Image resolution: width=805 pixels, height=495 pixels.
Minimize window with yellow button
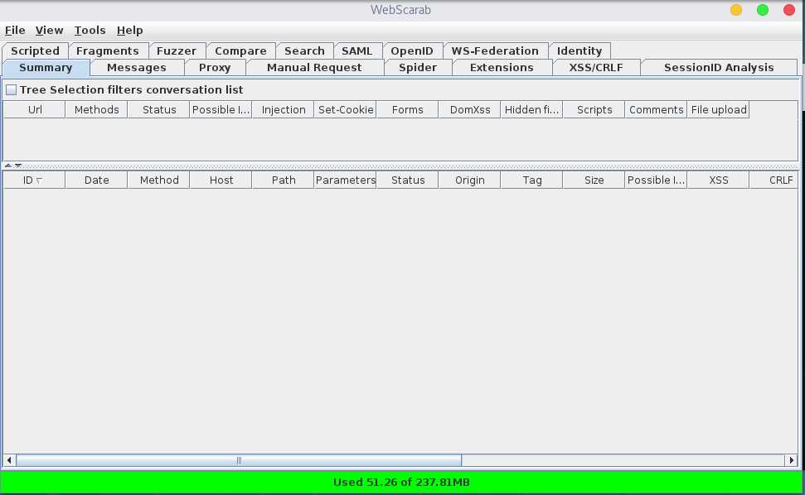coord(735,10)
